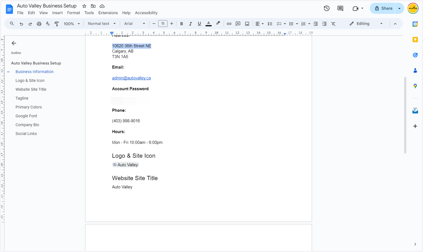Open text alignment dropdown
Screen dimensions: 423x252
click(259, 24)
